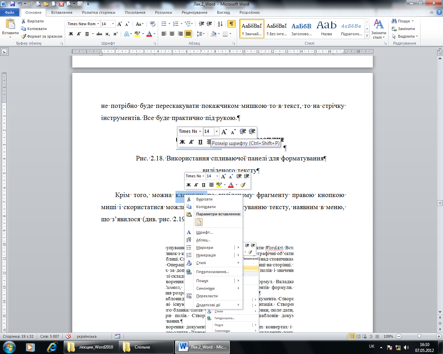The width and height of the screenshot is (443, 354).
Task: Open Windows Media Player from taskbar
Action: pyautogui.click(x=30, y=347)
